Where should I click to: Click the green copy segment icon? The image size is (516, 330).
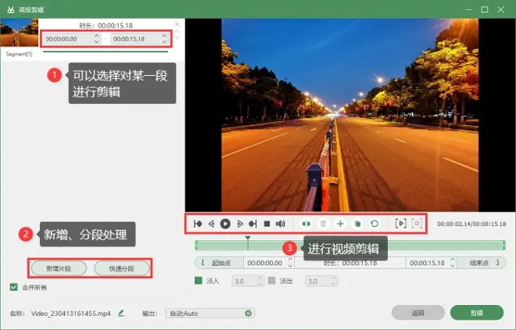[x=357, y=224]
